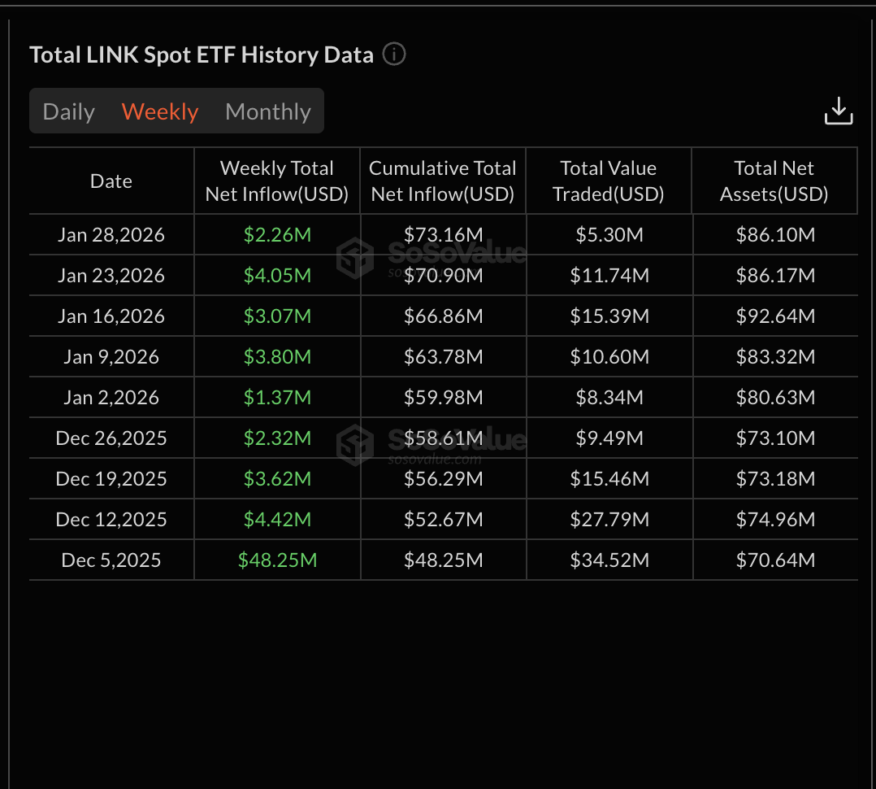Switch to the Monthly tab
The width and height of the screenshot is (876, 789).
pyautogui.click(x=268, y=111)
